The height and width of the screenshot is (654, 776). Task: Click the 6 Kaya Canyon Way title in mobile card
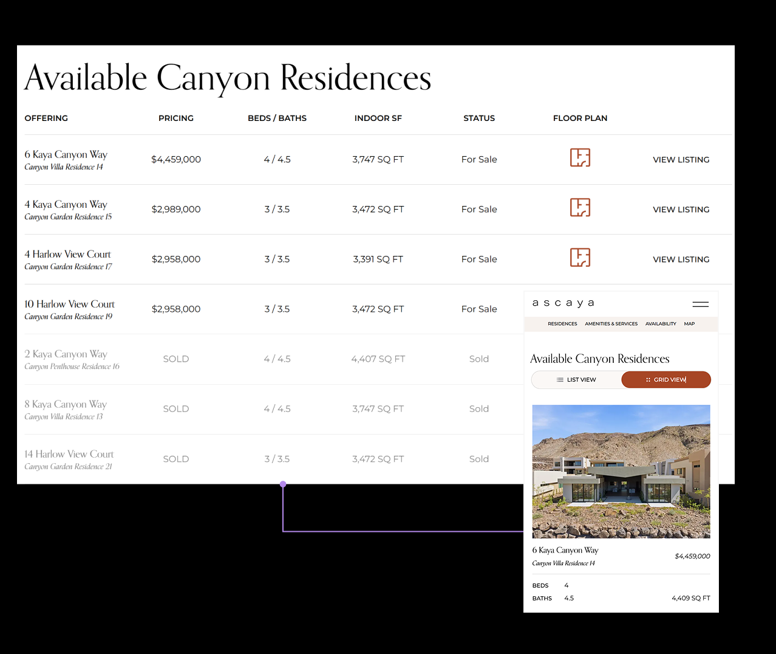pyautogui.click(x=565, y=550)
